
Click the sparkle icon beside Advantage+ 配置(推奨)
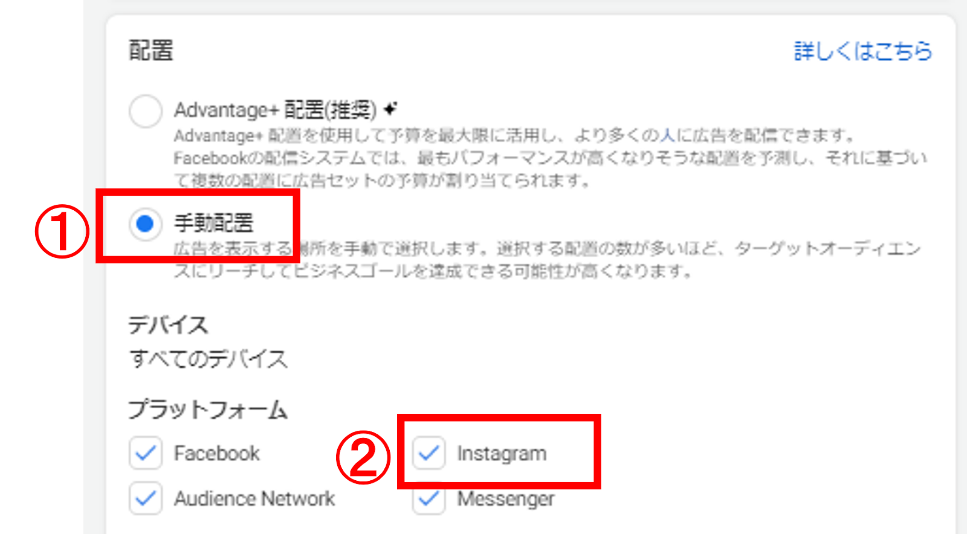tap(391, 109)
